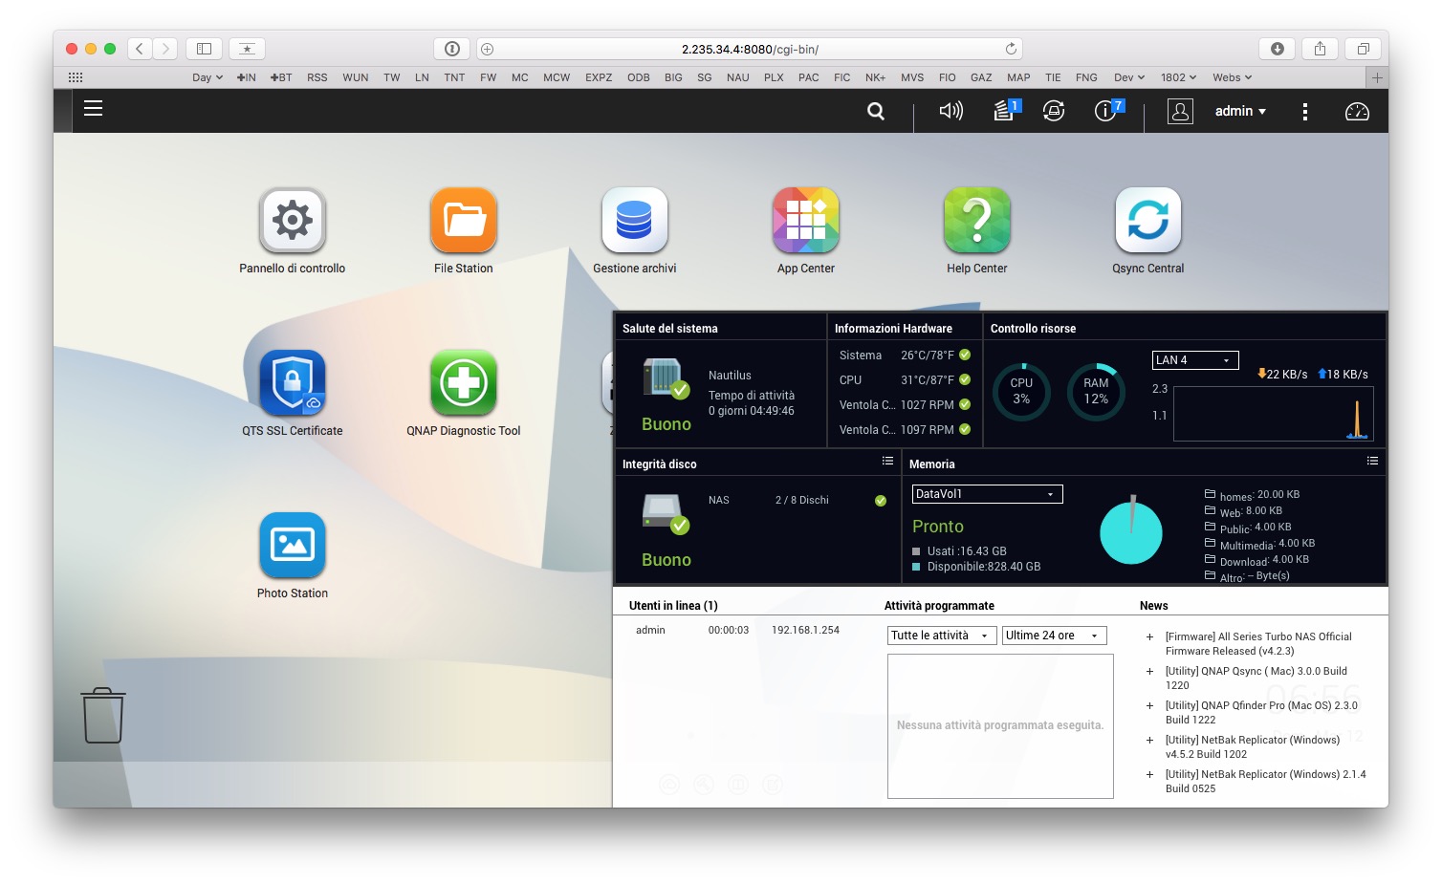Open list icon in Integrità disco header

(887, 462)
